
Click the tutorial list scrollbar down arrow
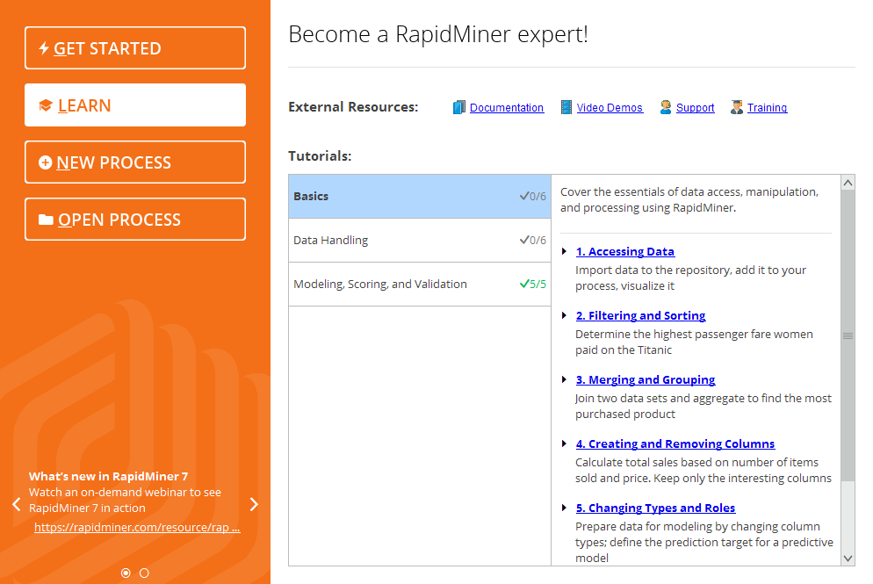point(848,558)
